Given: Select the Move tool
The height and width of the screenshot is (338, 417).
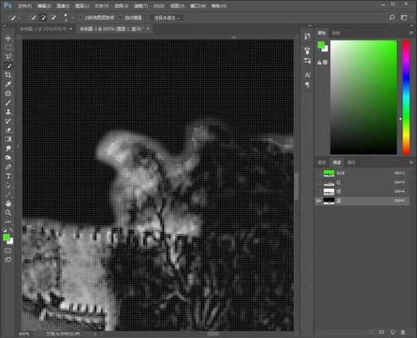Looking at the screenshot, I should [x=8, y=38].
